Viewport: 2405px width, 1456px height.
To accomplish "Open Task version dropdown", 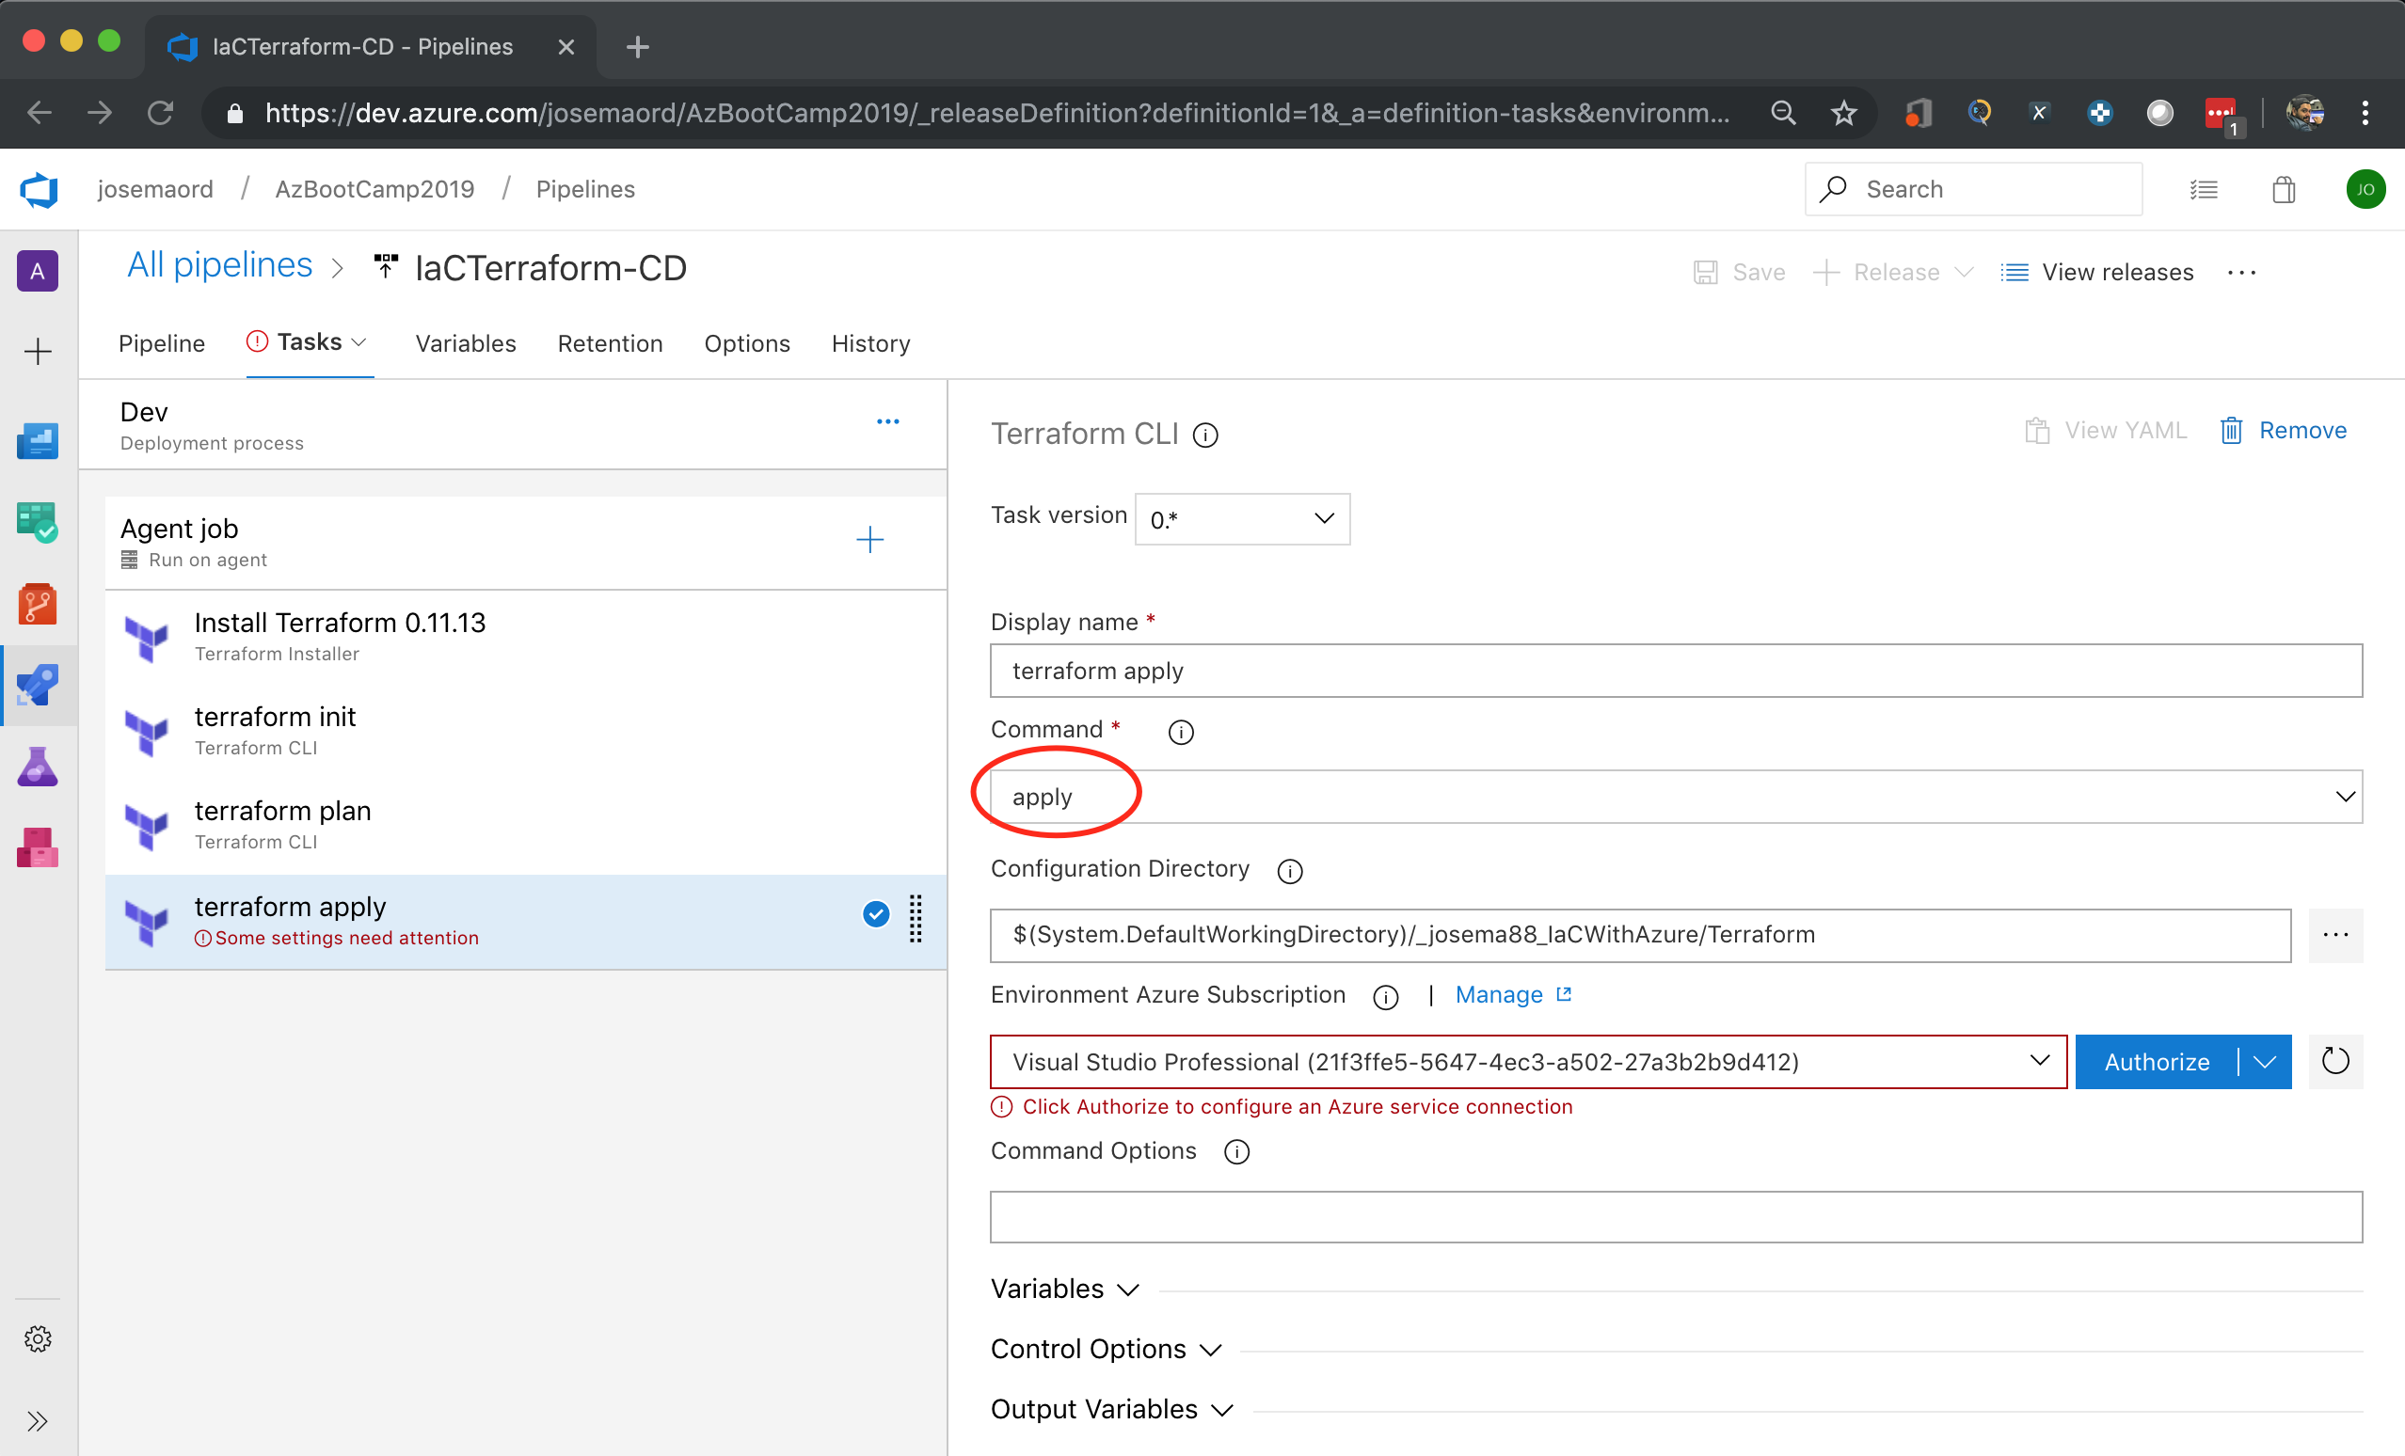I will click(x=1241, y=519).
